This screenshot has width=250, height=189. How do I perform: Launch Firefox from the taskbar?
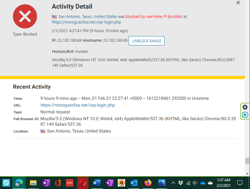point(148,183)
